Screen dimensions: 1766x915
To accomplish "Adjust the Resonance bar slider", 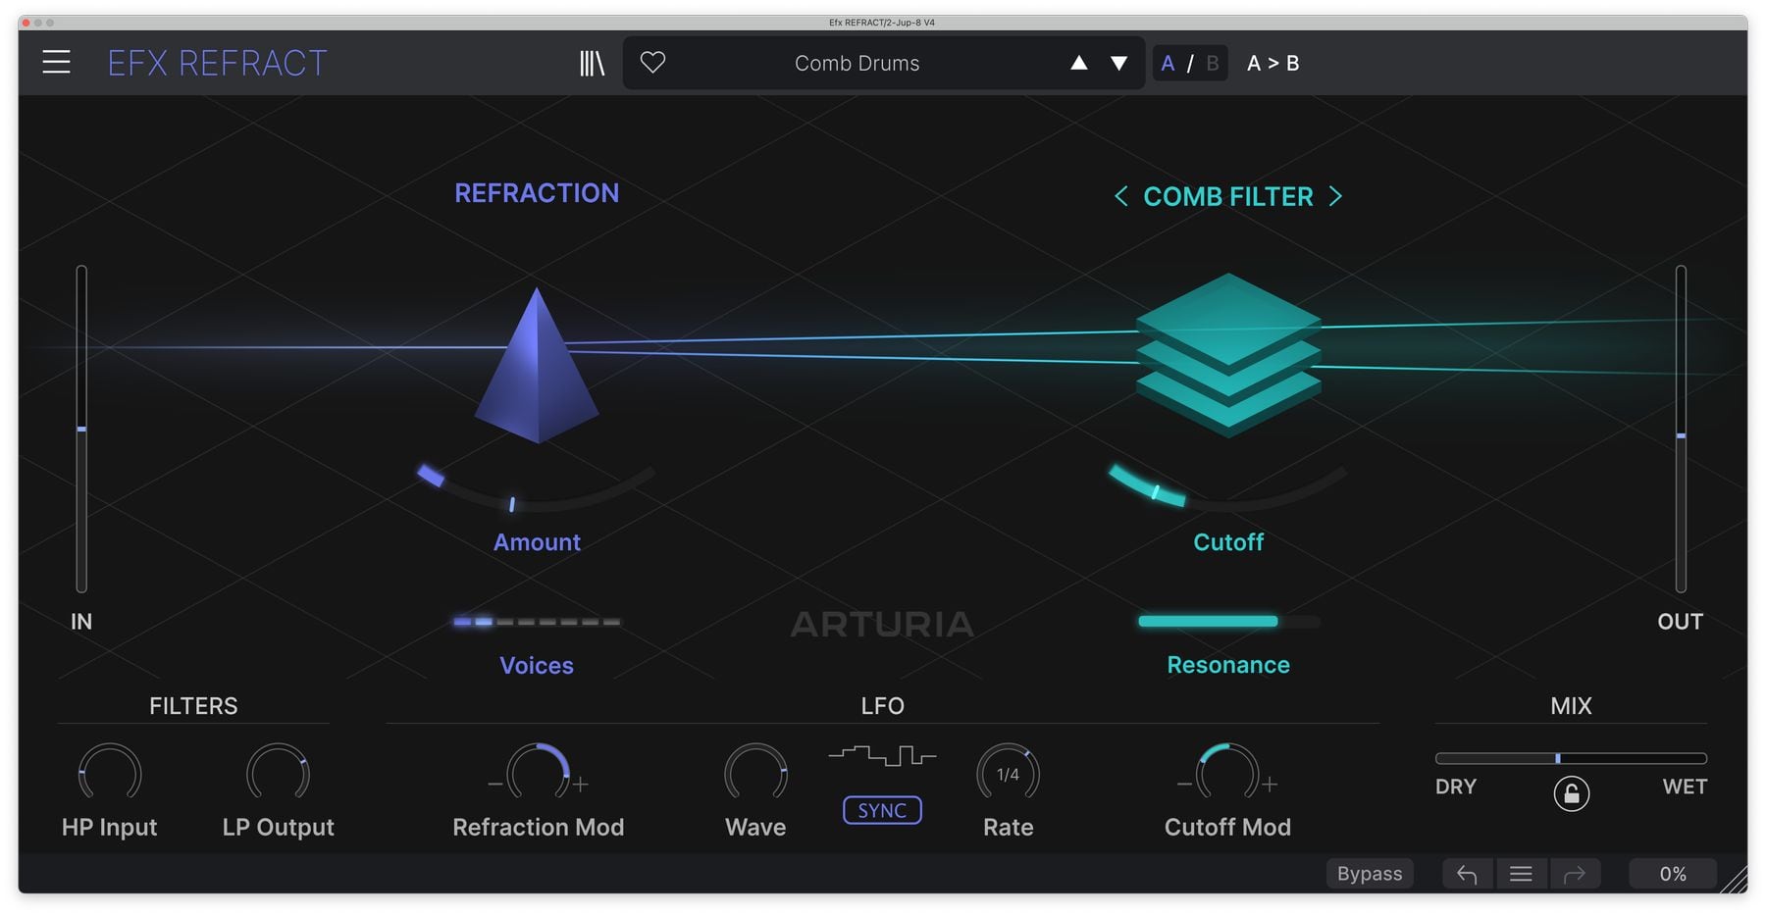I will pos(1228,621).
